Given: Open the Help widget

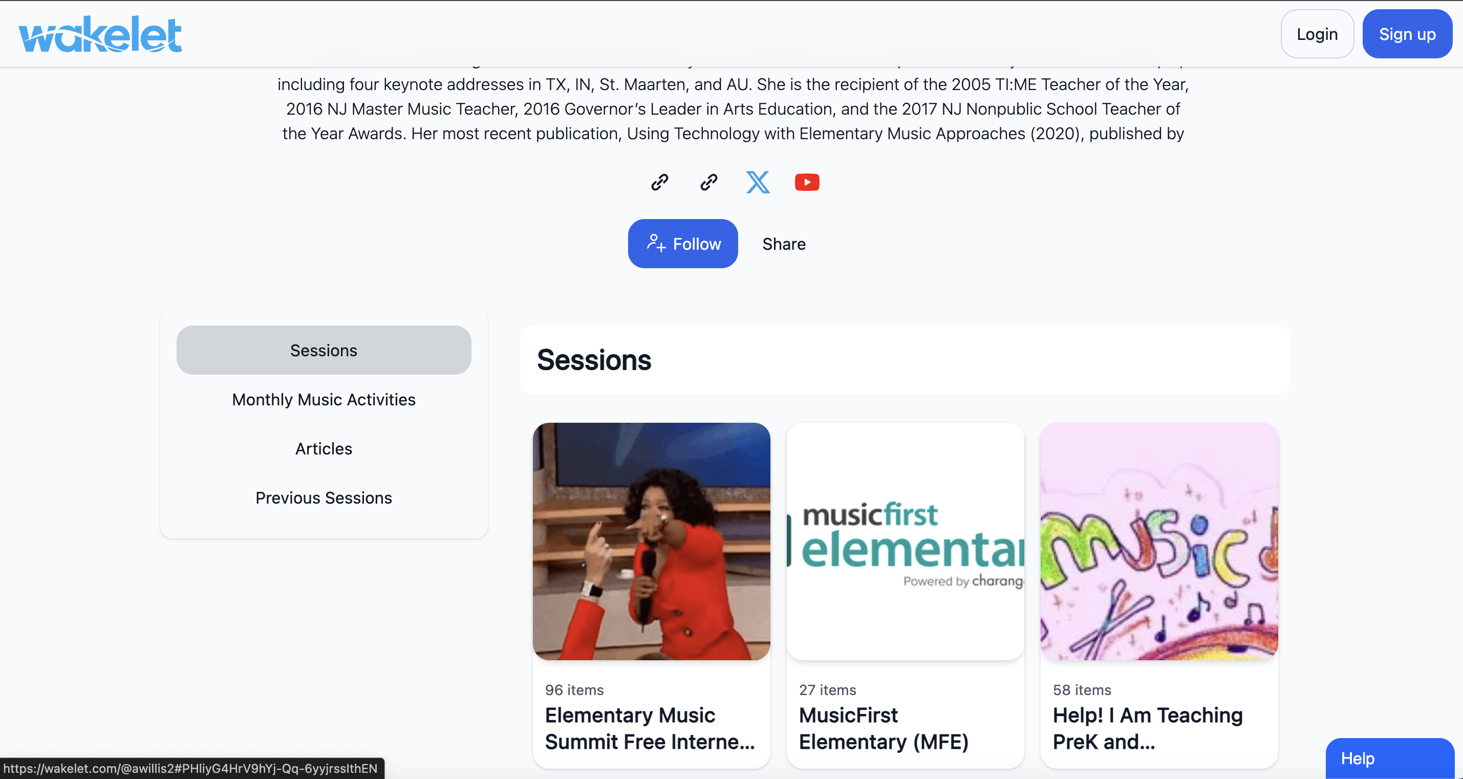Looking at the screenshot, I should [1390, 759].
